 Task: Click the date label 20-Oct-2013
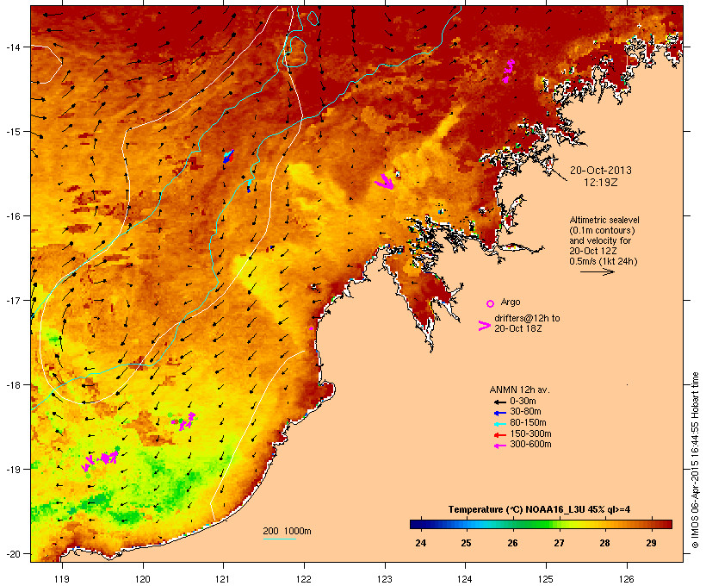601,171
